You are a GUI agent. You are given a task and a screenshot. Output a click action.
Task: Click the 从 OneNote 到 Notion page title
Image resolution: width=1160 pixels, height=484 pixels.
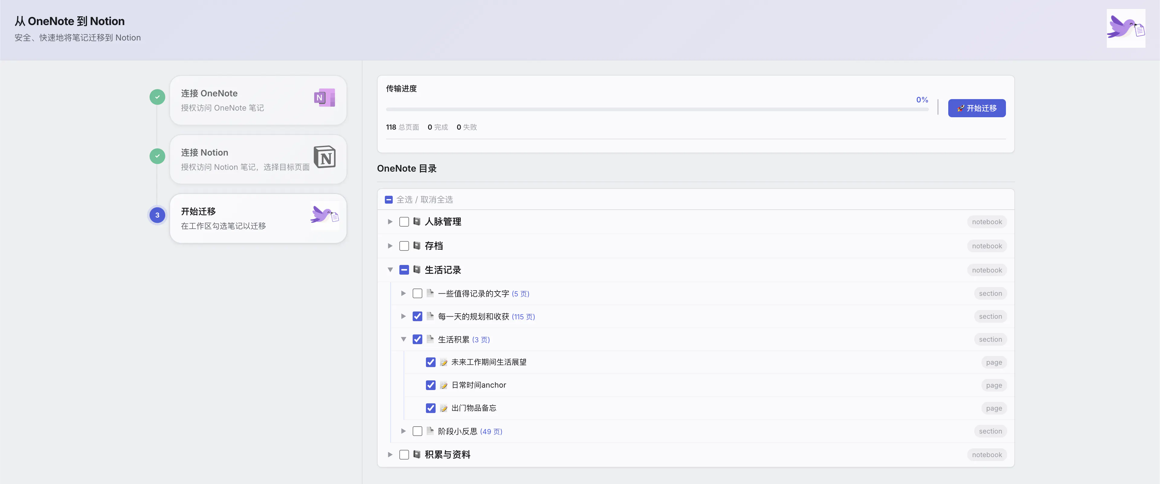click(x=69, y=21)
